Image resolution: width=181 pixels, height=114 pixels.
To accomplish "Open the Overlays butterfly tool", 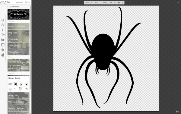I will click(3, 40).
